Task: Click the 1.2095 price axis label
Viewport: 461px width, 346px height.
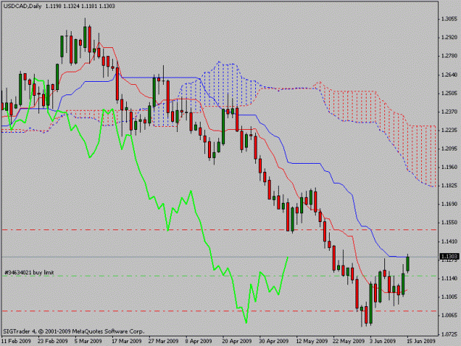Action: coord(449,149)
